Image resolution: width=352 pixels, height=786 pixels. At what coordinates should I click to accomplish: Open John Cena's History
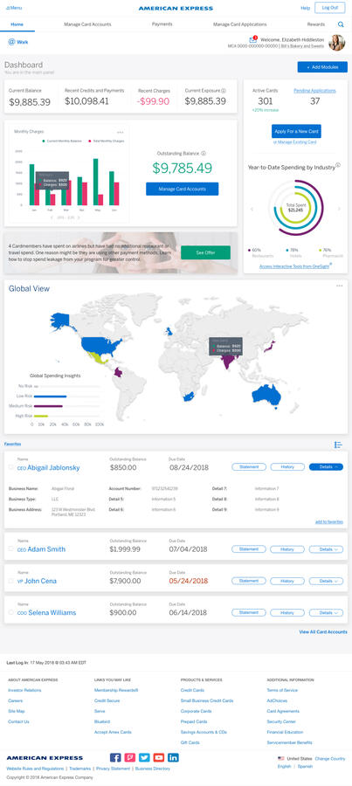(x=287, y=581)
